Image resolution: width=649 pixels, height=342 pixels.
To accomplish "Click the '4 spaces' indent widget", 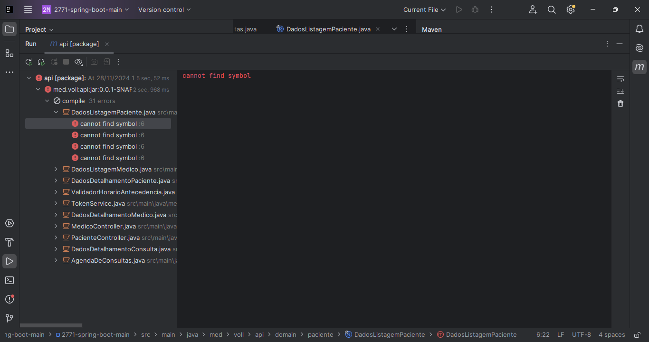I will click(612, 335).
